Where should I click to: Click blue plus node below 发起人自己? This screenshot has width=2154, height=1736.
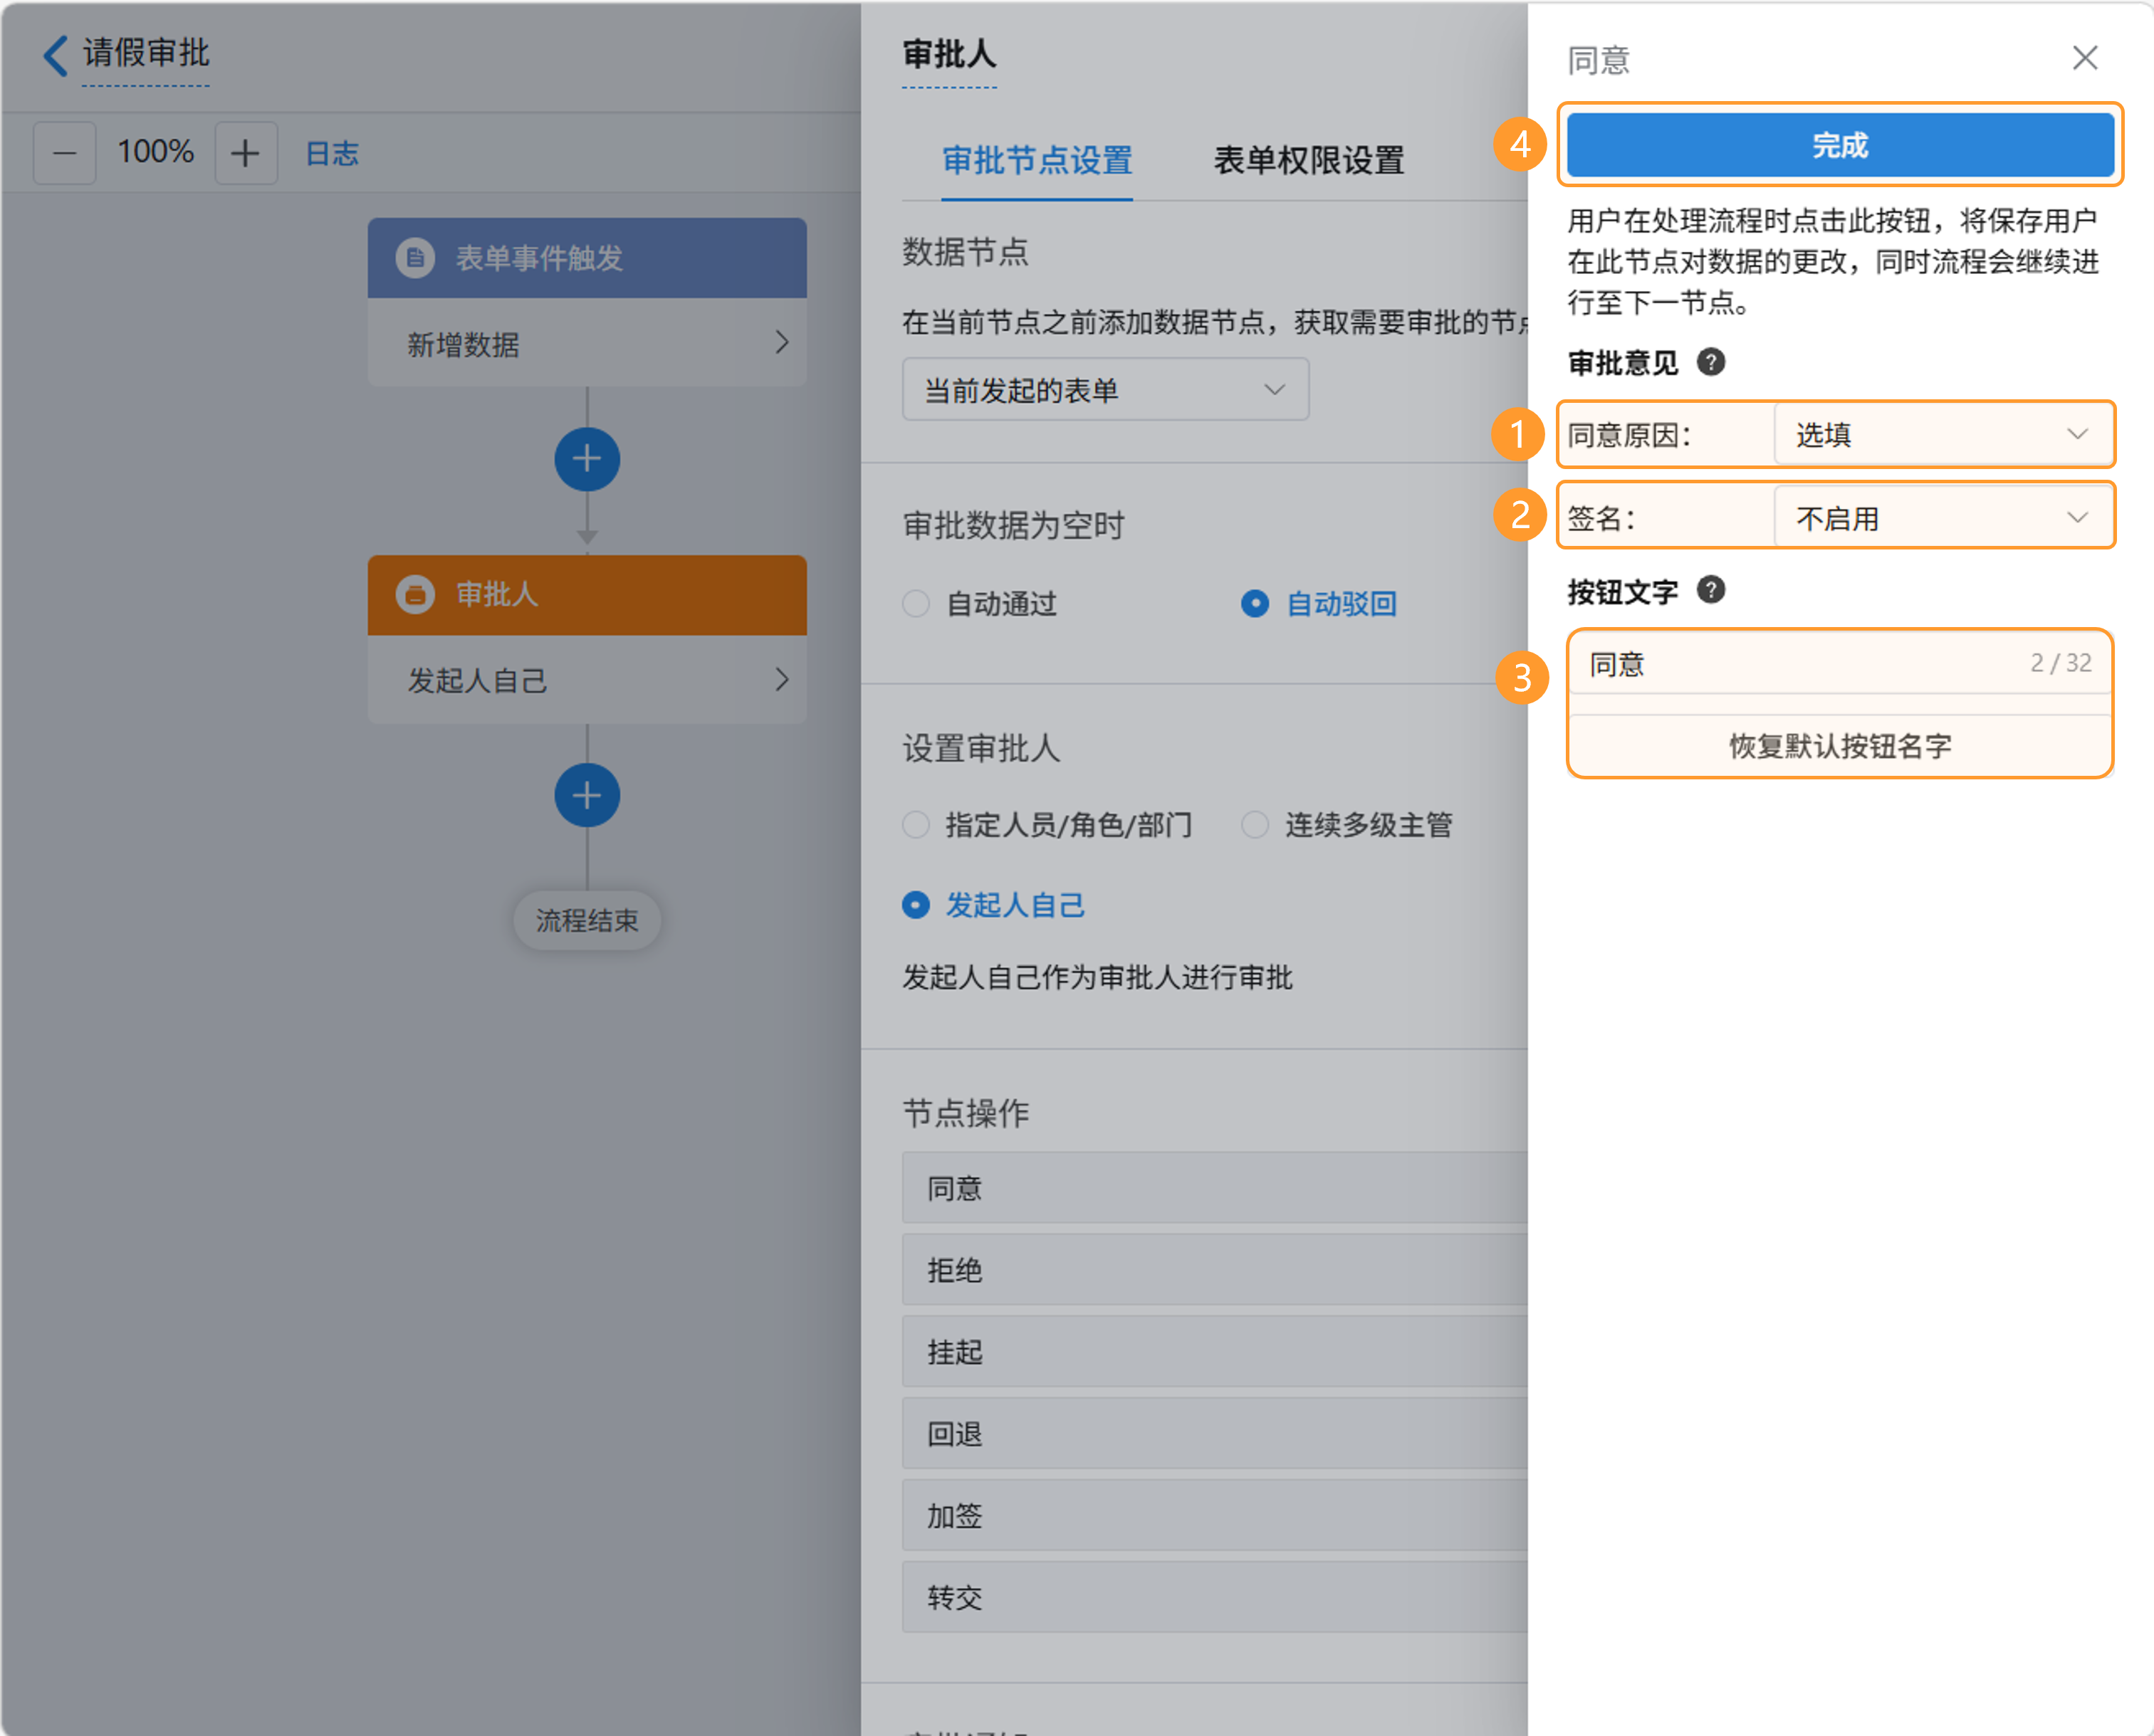point(586,796)
